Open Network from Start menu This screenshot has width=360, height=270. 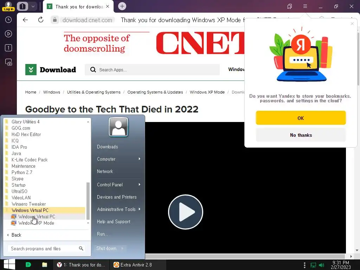coord(105,171)
